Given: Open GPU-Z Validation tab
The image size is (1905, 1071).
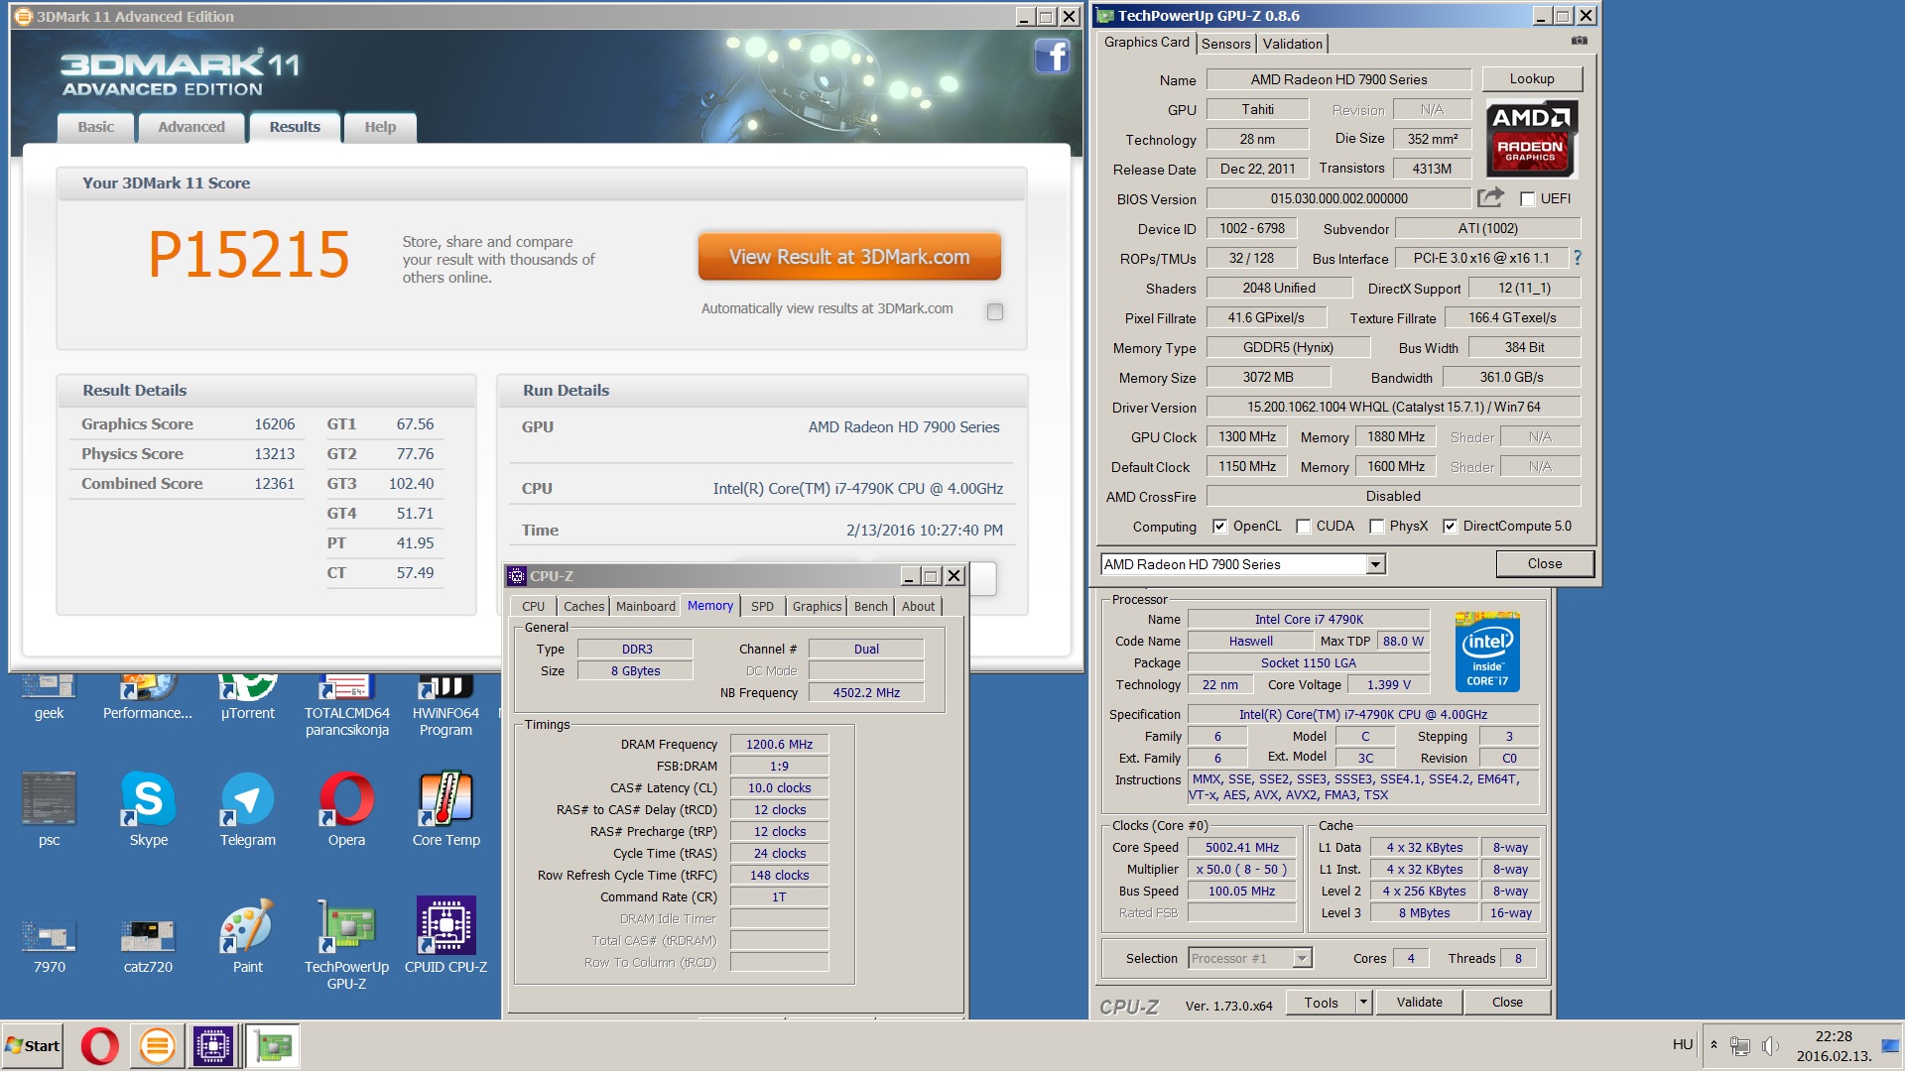Looking at the screenshot, I should click(x=1292, y=44).
